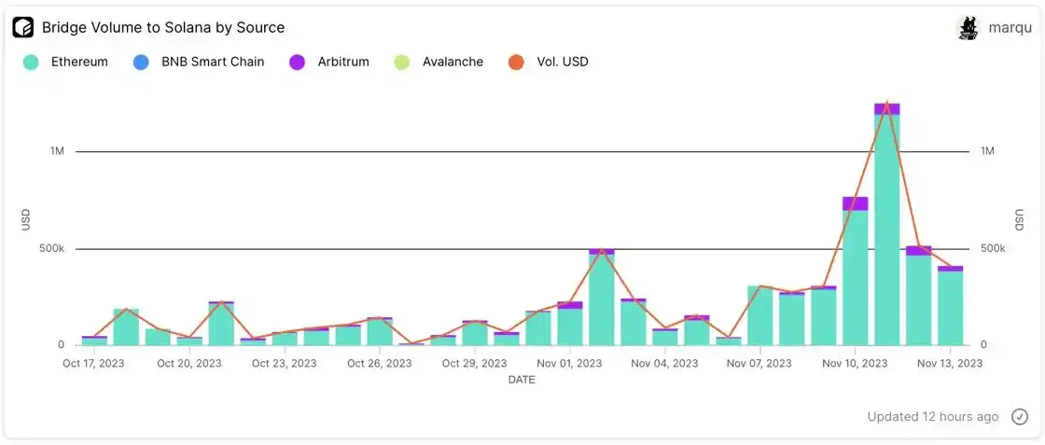The image size is (1045, 445).
Task: Click the orange Vol. USD legend dot
Action: pyautogui.click(x=516, y=63)
